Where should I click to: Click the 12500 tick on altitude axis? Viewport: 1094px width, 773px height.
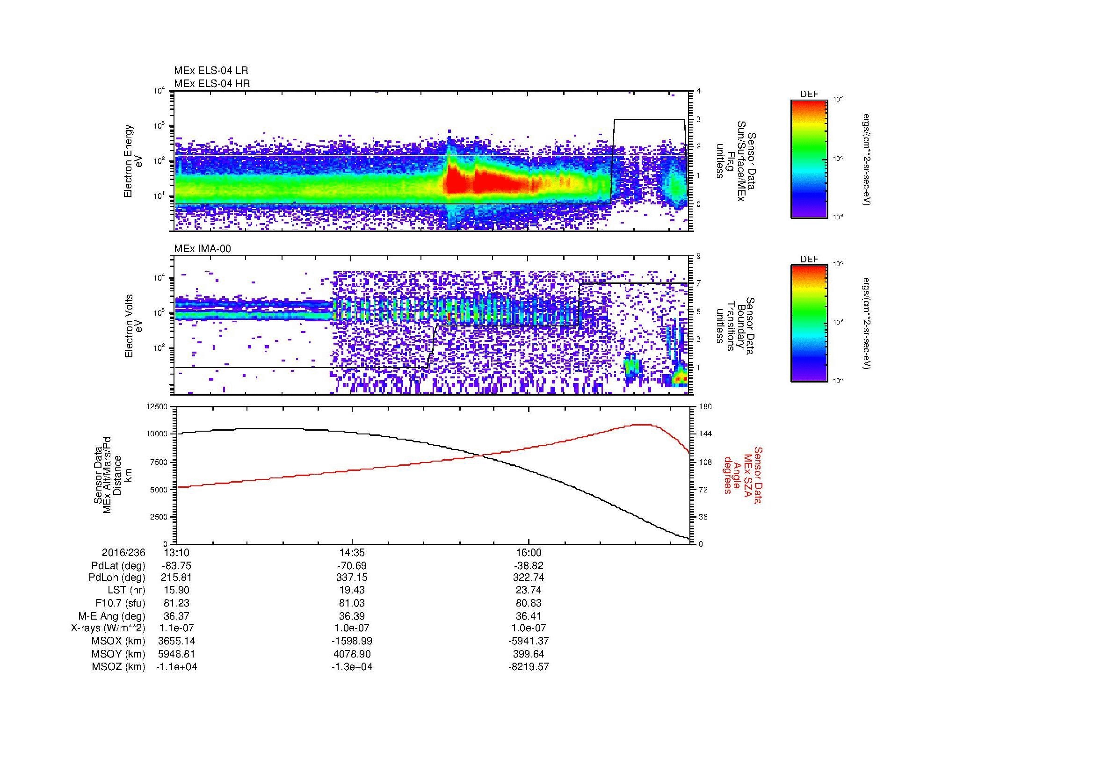coord(157,406)
